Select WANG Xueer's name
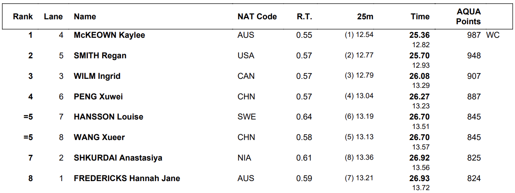Image resolution: width=515 pixels, height=193 pixels. (99, 138)
